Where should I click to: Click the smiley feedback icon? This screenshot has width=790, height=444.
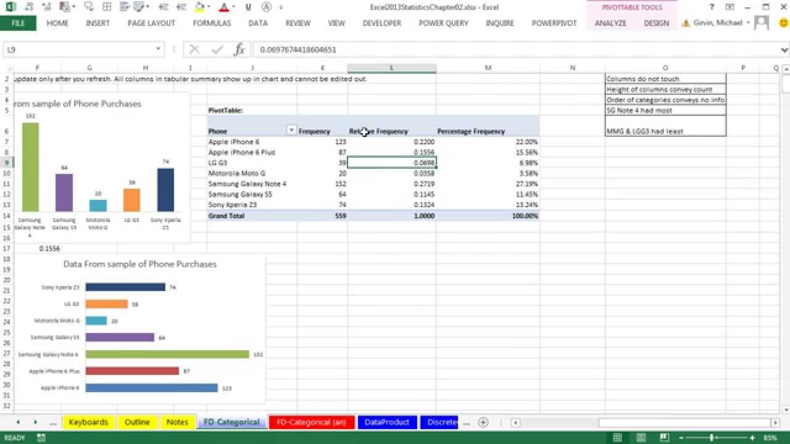tap(784, 23)
